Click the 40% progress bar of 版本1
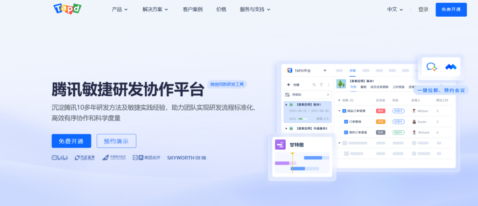This screenshot has height=206, width=478. [302, 119]
